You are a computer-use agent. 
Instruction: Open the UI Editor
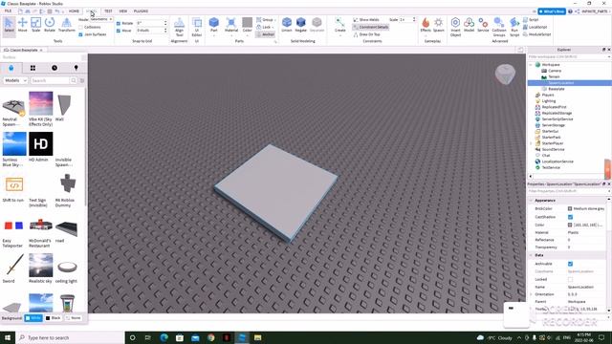(x=197, y=27)
